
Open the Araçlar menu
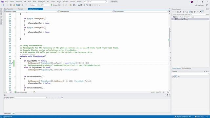pyautogui.click(x=59, y=2)
